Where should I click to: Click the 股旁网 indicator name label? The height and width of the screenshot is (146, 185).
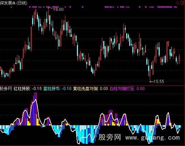coord(6,89)
